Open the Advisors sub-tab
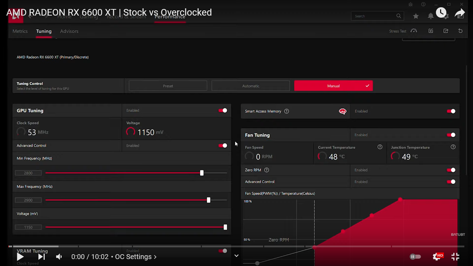Image resolution: width=473 pixels, height=266 pixels. [x=69, y=31]
